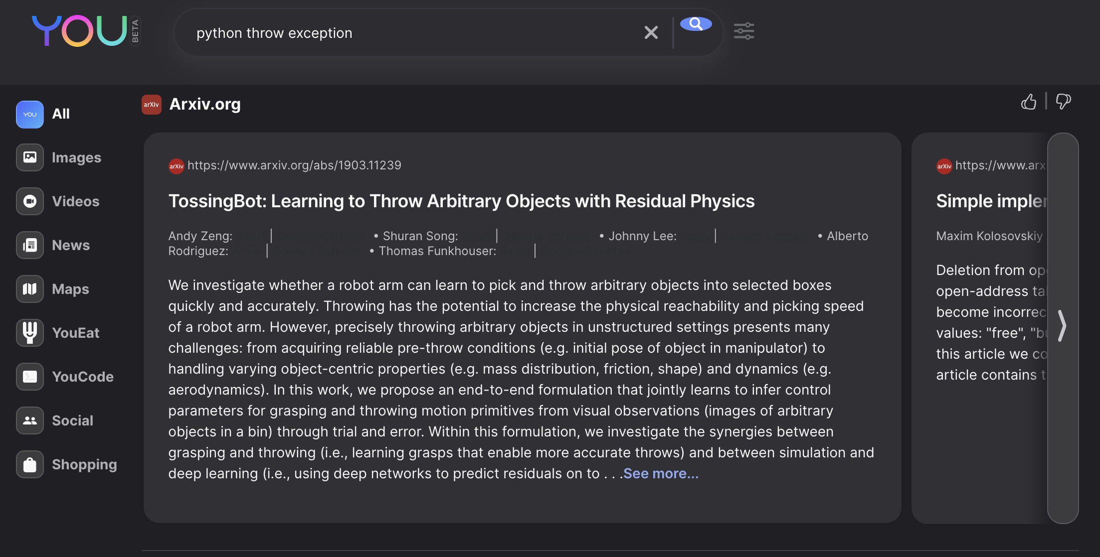Open the Maps category icon
This screenshot has width=1100, height=557.
30,289
